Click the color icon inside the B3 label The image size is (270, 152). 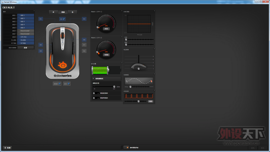tap(64, 19)
